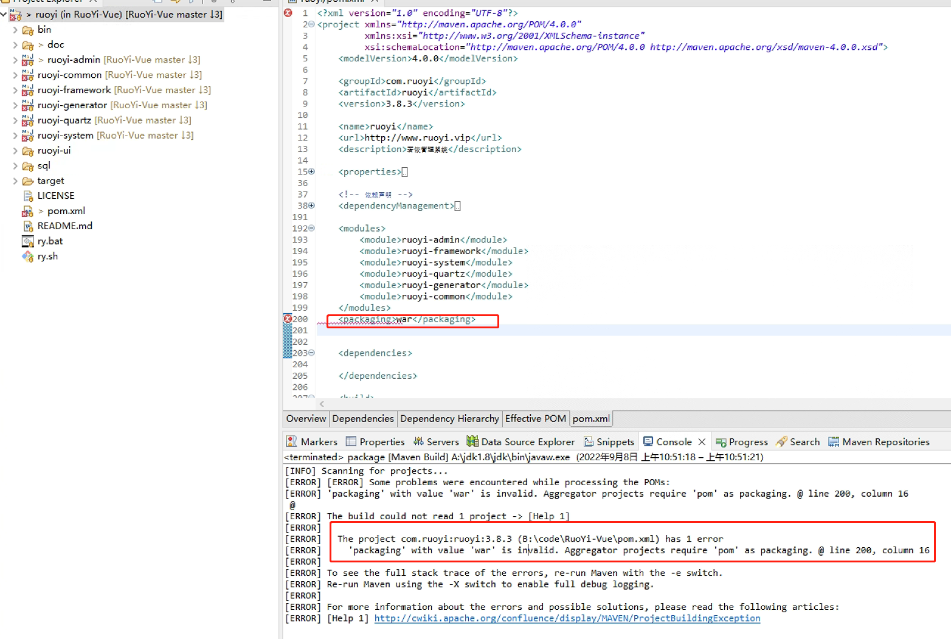Viewport: 951px width, 639px height.
Task: Click the Maven project icon beside ruoyi-admin
Action: 27,60
